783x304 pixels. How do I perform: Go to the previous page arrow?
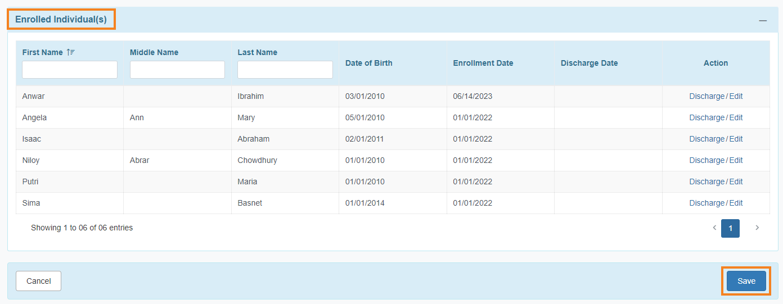714,228
